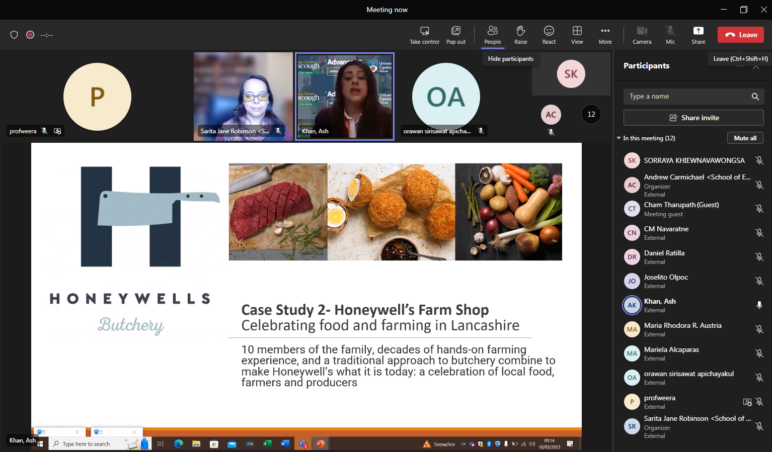This screenshot has height=452, width=772.
Task: Open the 12 participants overflow badge
Action: pyautogui.click(x=591, y=114)
